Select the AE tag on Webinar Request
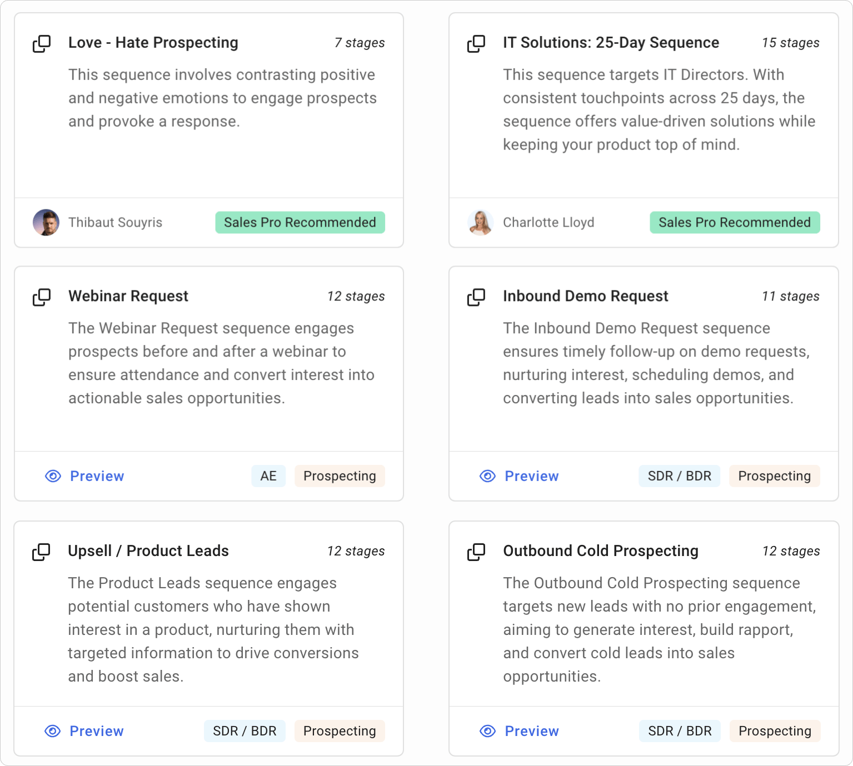 point(268,476)
